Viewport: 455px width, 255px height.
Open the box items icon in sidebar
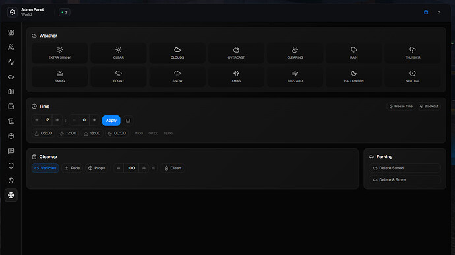click(11, 136)
